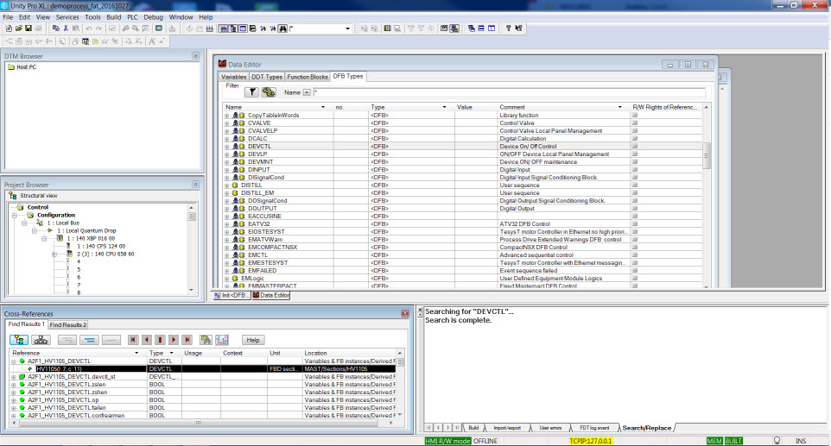This screenshot has height=446, width=831.
Task: Click the New project toolbar icon
Action: tap(9, 28)
